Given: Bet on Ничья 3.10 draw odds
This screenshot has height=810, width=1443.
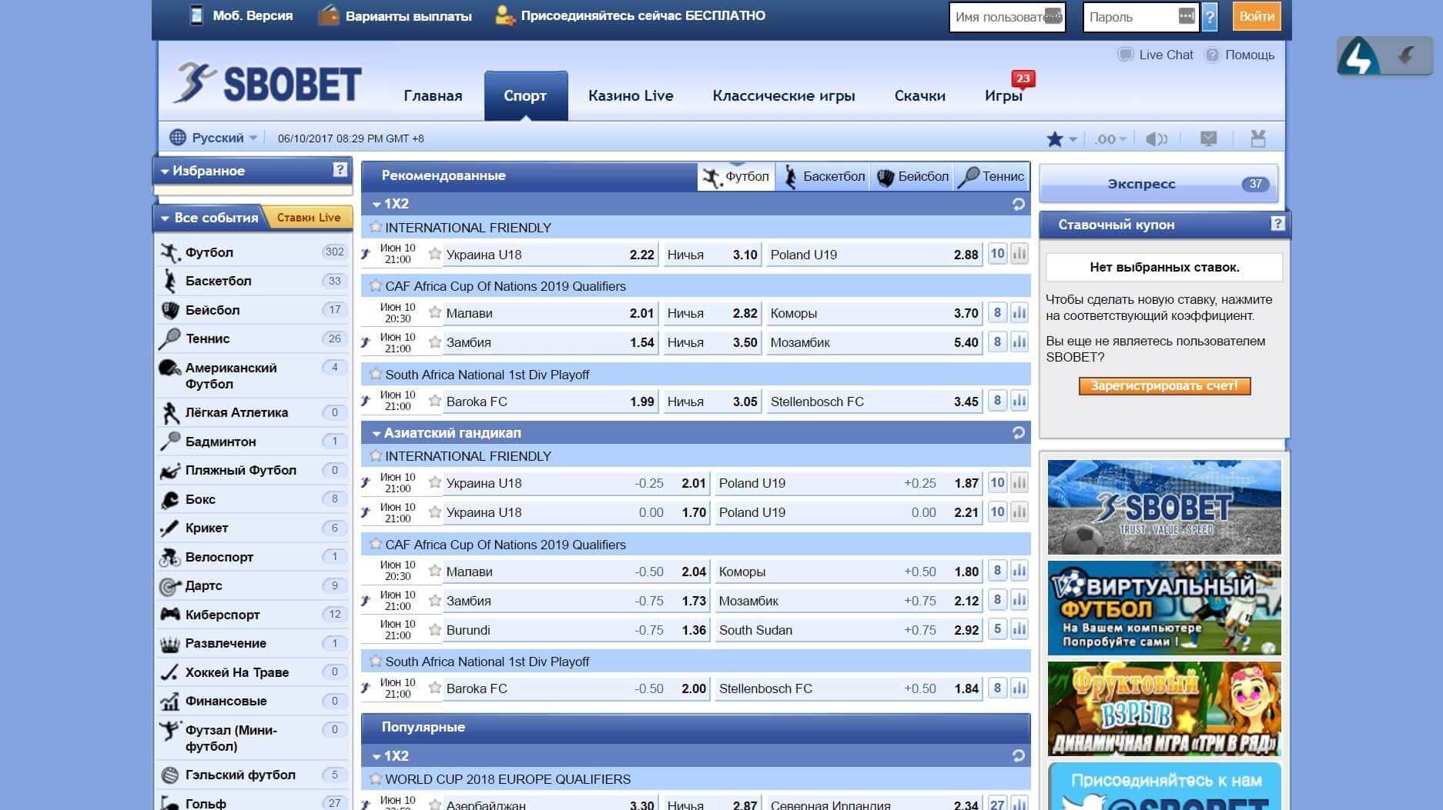Looking at the screenshot, I should click(712, 255).
